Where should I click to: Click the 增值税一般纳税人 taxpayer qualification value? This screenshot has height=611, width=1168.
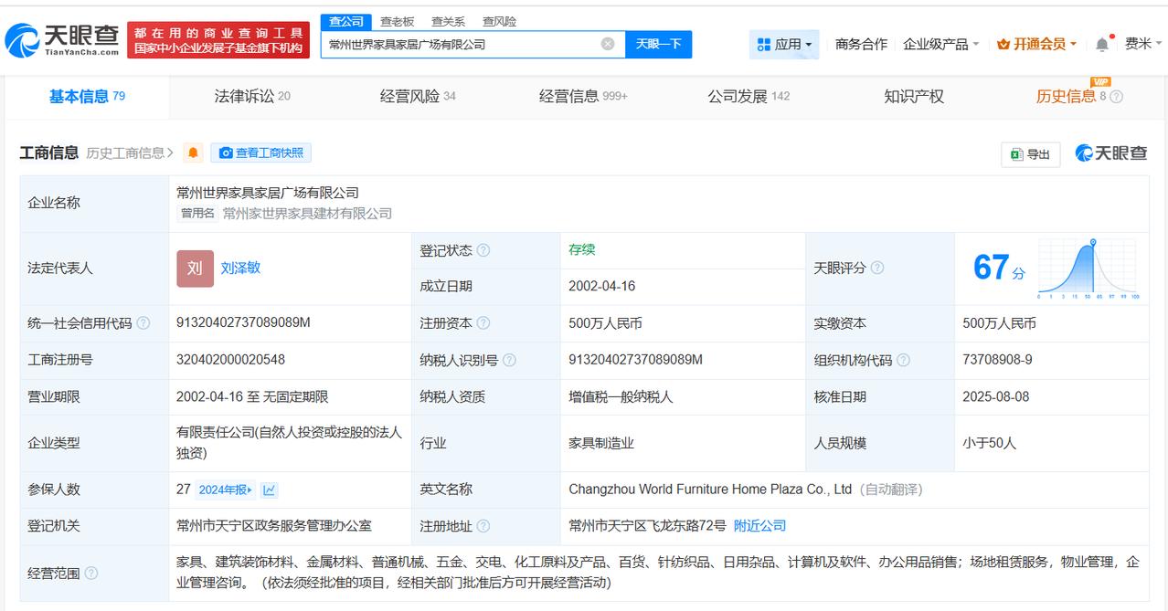(621, 396)
